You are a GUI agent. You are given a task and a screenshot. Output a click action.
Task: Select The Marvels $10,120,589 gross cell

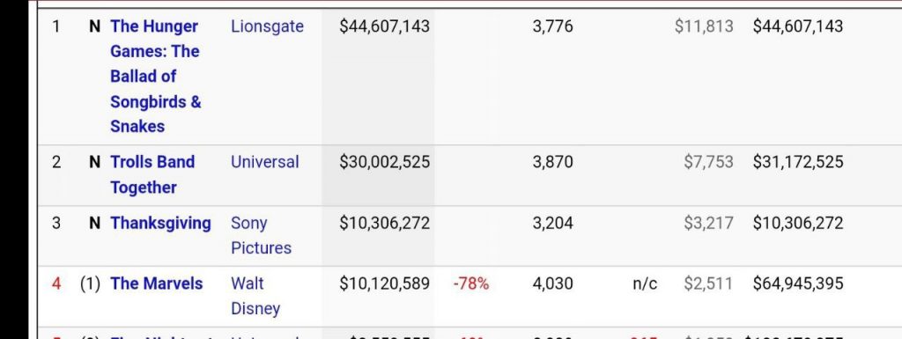pos(384,284)
